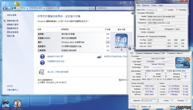Click the Core #0 temperature reading 40°C
This screenshot has height=110, width=193.
coord(157,43)
